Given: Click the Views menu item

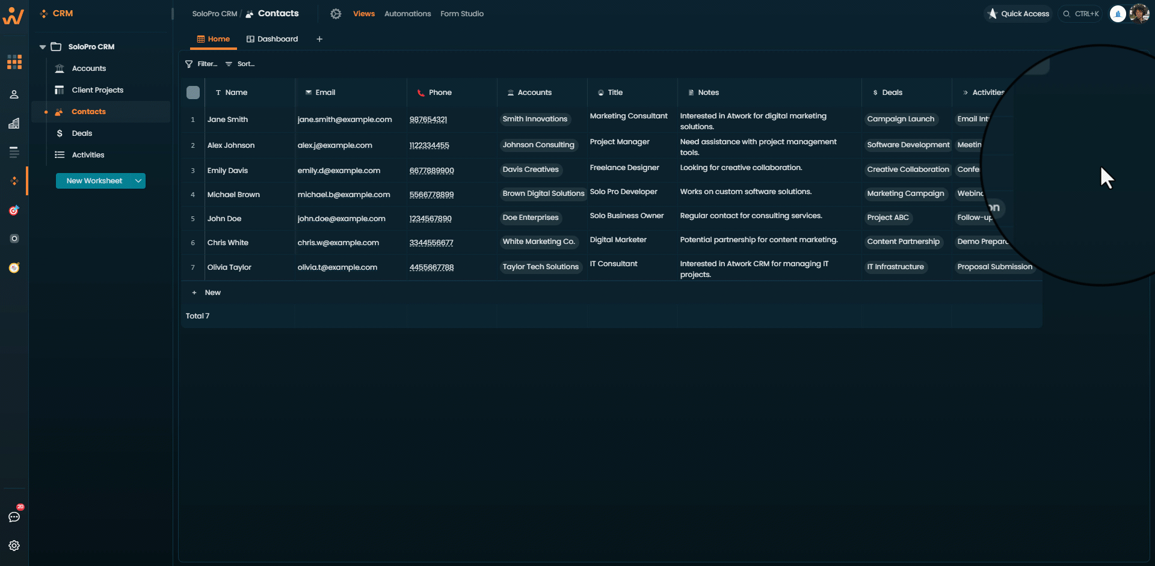Looking at the screenshot, I should (364, 14).
